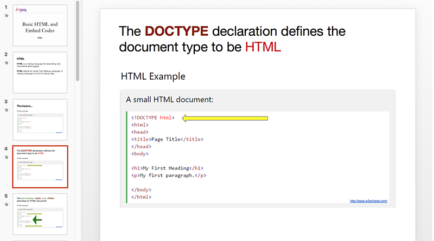Click the '<html>' opening tag line

click(140, 125)
